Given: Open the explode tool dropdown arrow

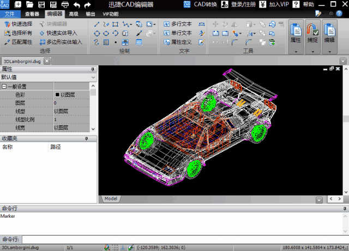Looking at the screenshot, I should click(x=240, y=34).
